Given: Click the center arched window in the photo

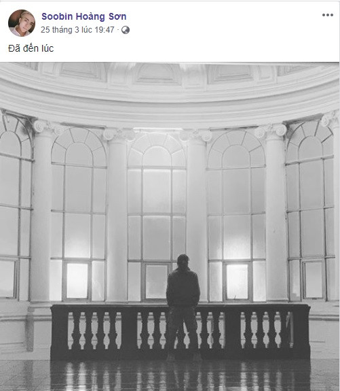Looking at the screenshot, I should pyautogui.click(x=157, y=217).
